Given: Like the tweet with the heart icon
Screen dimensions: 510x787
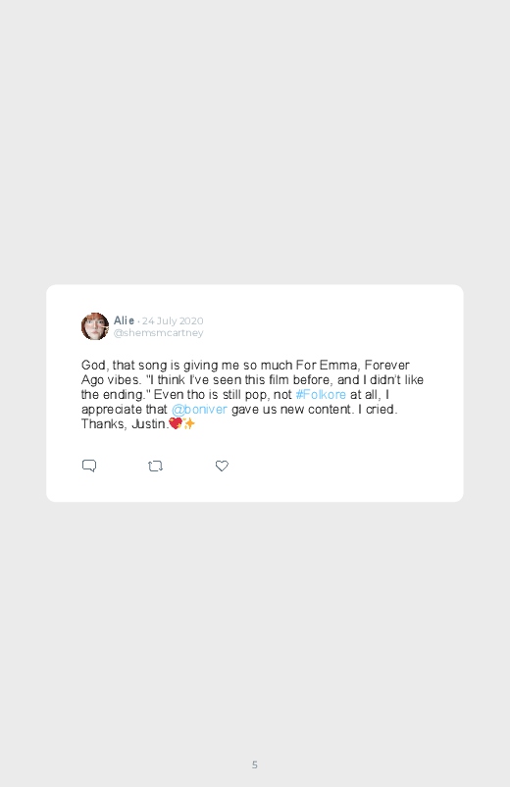Looking at the screenshot, I should coord(222,466).
